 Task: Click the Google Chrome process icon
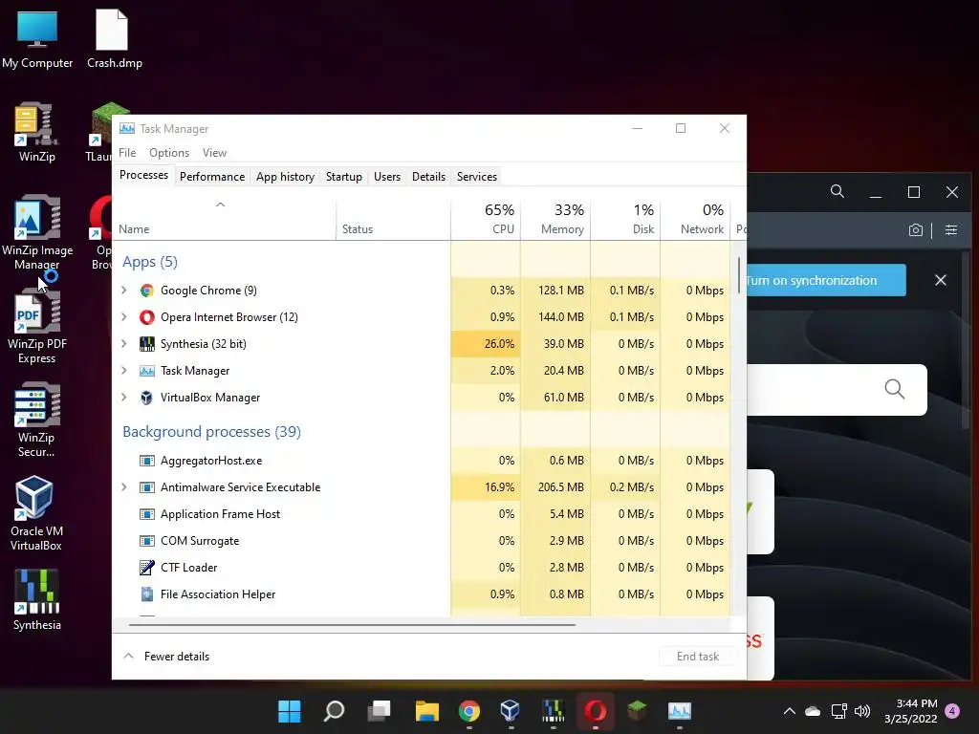pos(146,291)
